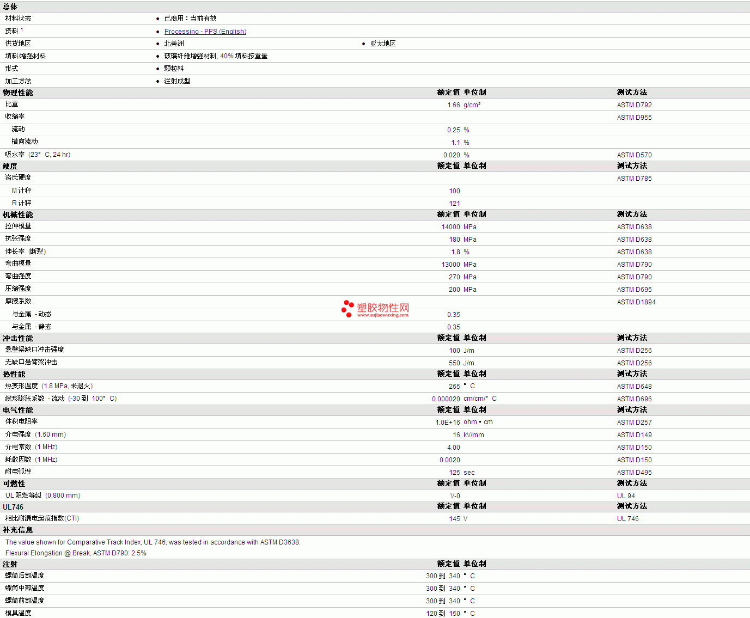Select the 亚太地区 region text
The height and width of the screenshot is (618, 750).
pos(383,44)
